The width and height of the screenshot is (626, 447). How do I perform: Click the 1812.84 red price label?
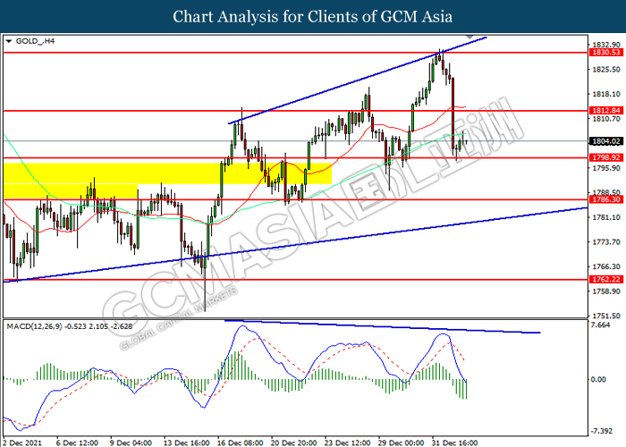pyautogui.click(x=606, y=111)
